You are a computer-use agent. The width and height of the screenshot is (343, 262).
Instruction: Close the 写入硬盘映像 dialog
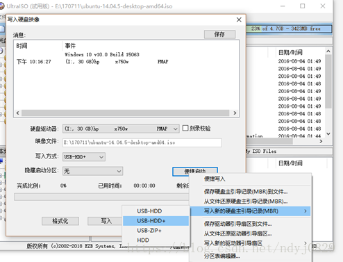[239, 19]
